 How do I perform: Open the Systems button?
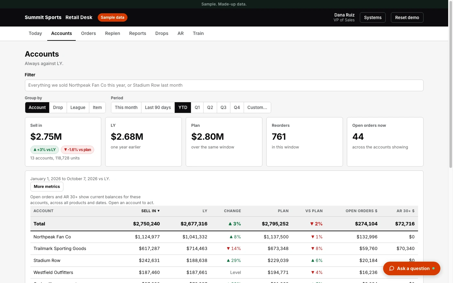[x=373, y=17]
